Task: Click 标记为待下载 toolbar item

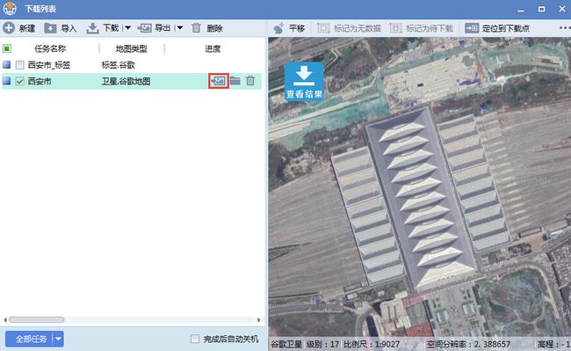Action: coord(422,28)
